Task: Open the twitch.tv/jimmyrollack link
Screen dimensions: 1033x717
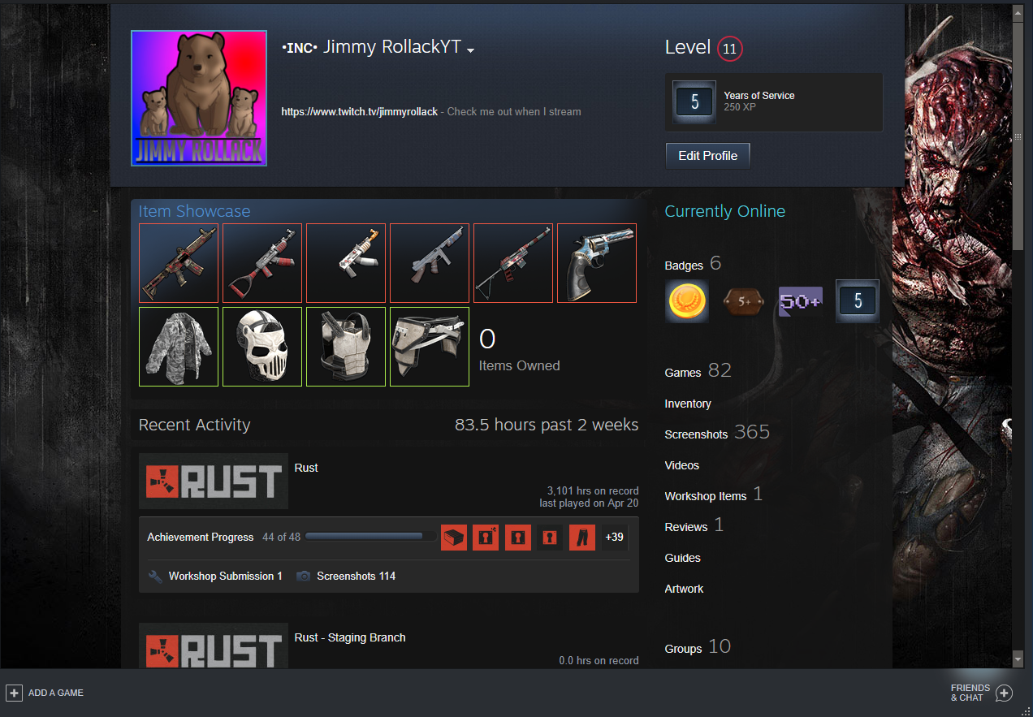Action: coord(360,111)
